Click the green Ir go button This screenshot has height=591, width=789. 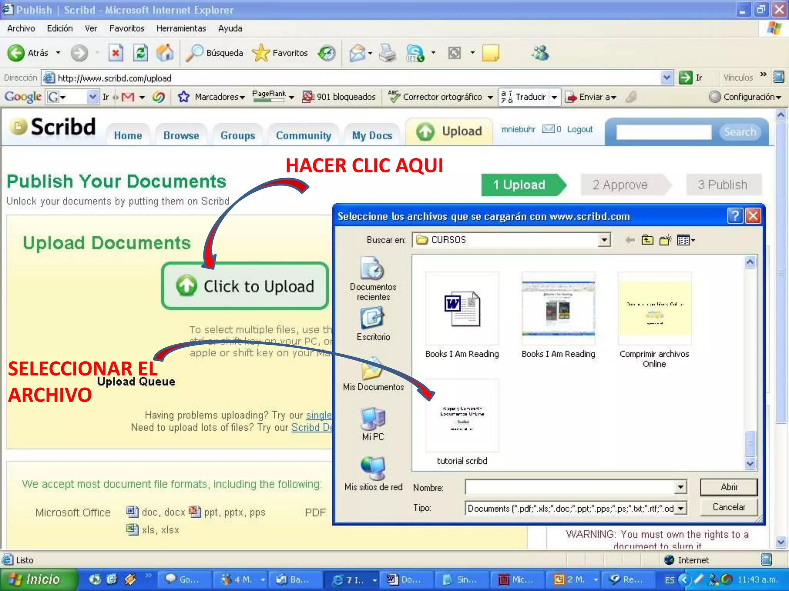click(690, 78)
